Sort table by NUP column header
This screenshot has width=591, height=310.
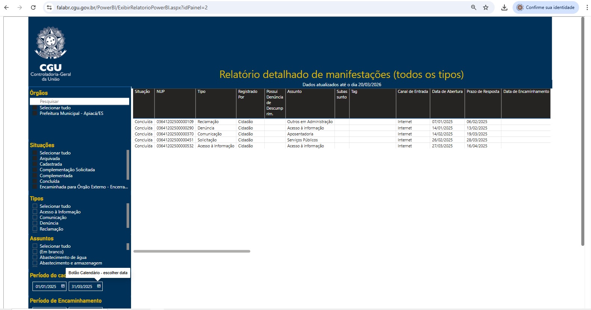click(175, 103)
